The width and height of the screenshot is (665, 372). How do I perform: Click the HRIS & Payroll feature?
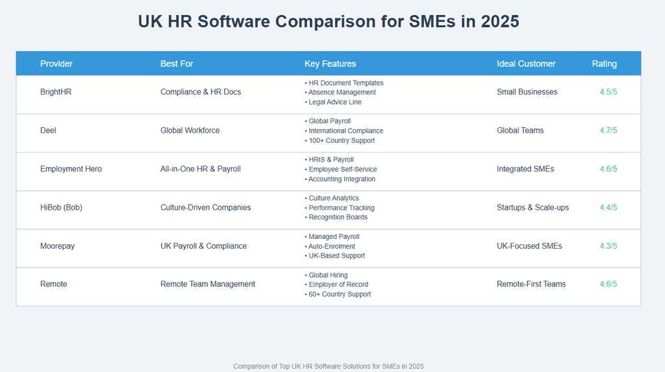coord(329,160)
